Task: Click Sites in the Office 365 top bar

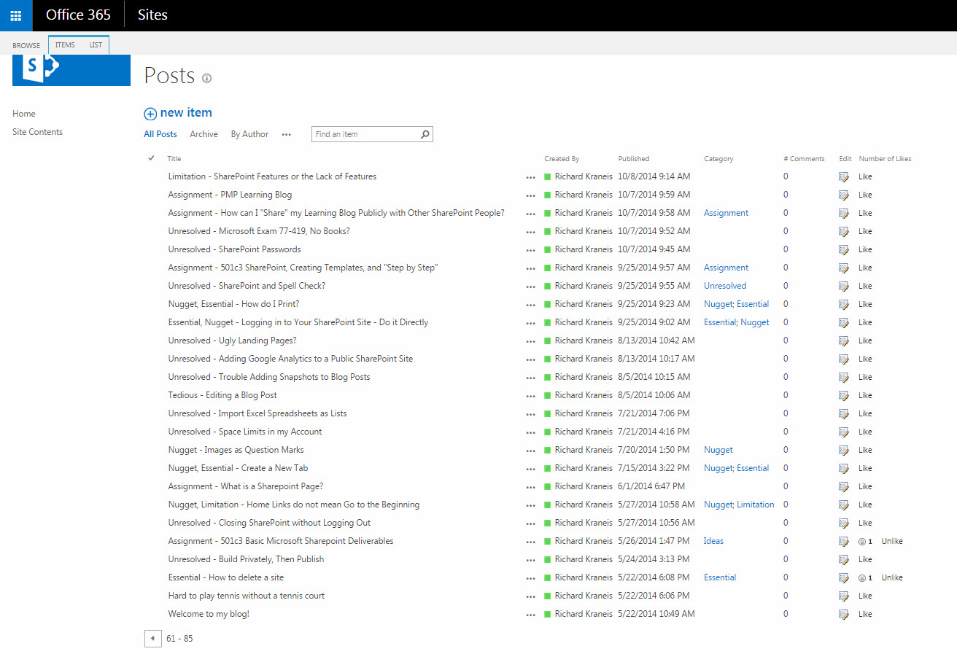Action: pyautogui.click(x=152, y=15)
